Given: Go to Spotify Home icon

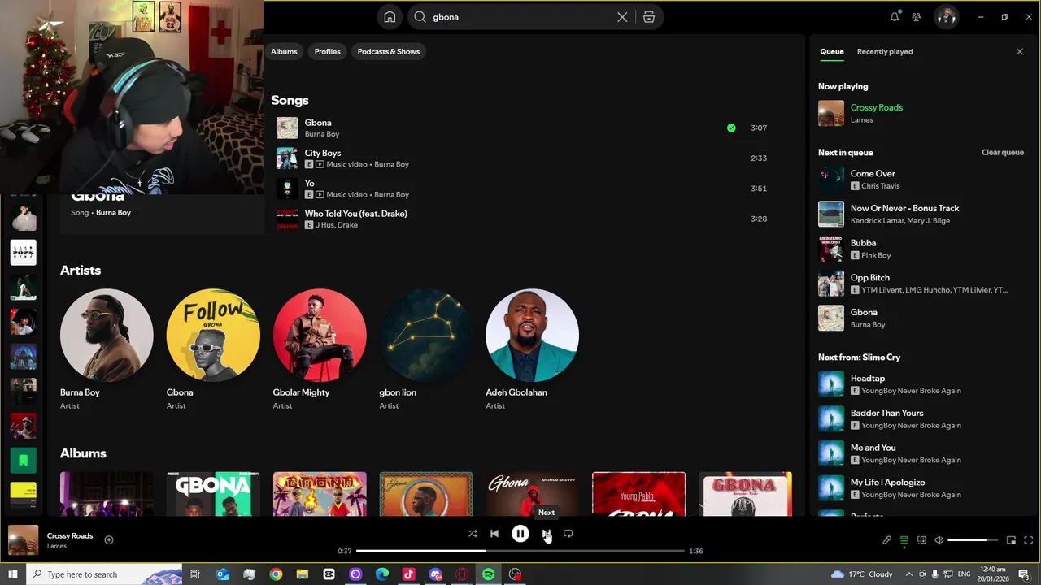Looking at the screenshot, I should (390, 17).
